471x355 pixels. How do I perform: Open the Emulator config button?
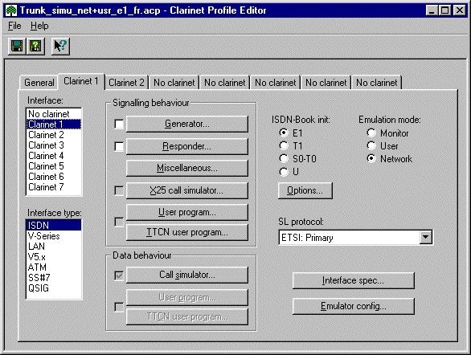click(x=354, y=306)
